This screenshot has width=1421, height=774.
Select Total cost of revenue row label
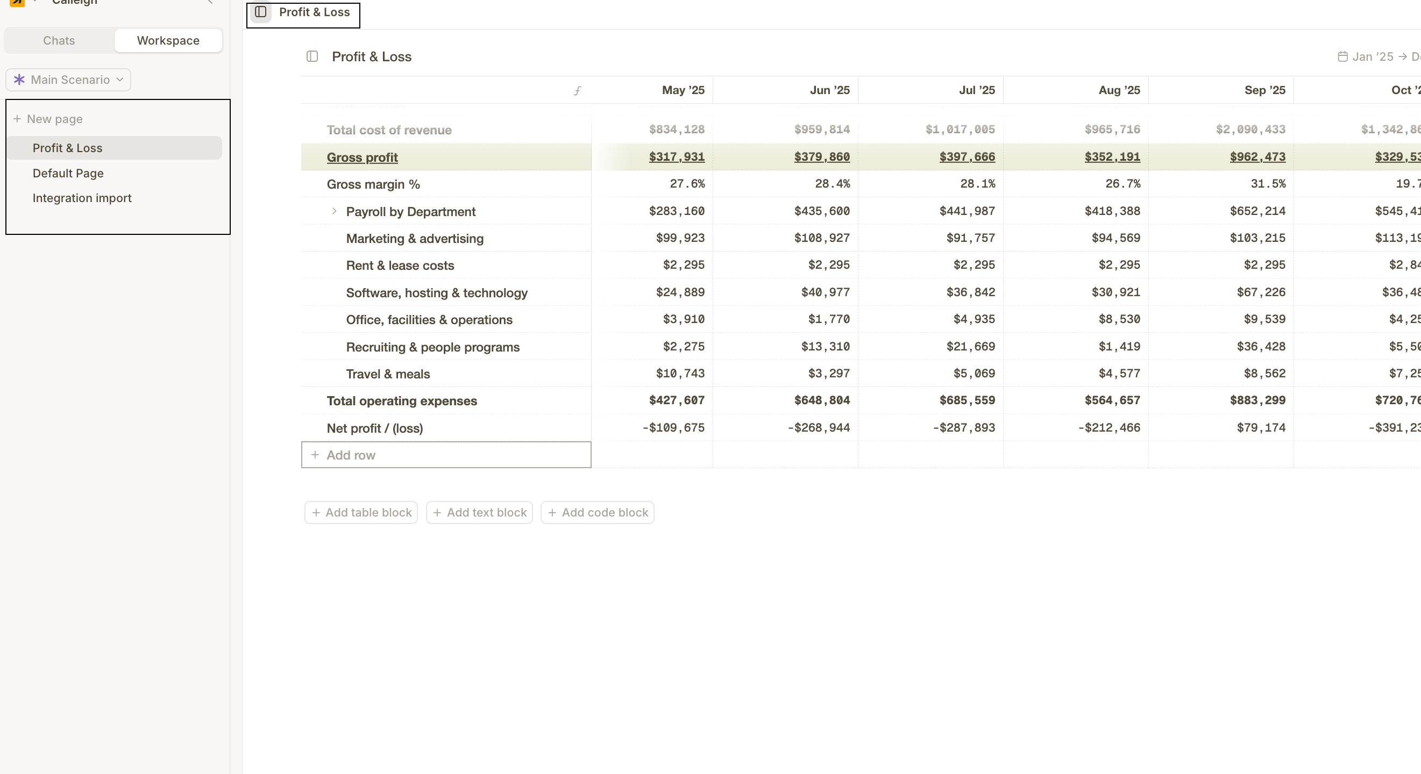click(389, 130)
